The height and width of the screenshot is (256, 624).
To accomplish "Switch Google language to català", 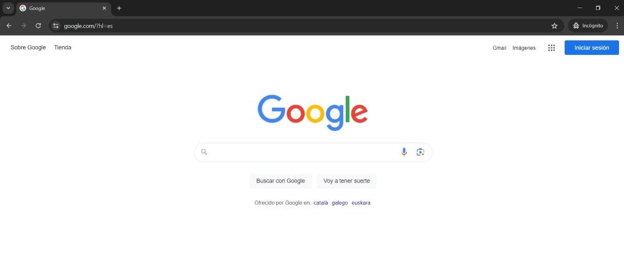I will click(x=321, y=202).
